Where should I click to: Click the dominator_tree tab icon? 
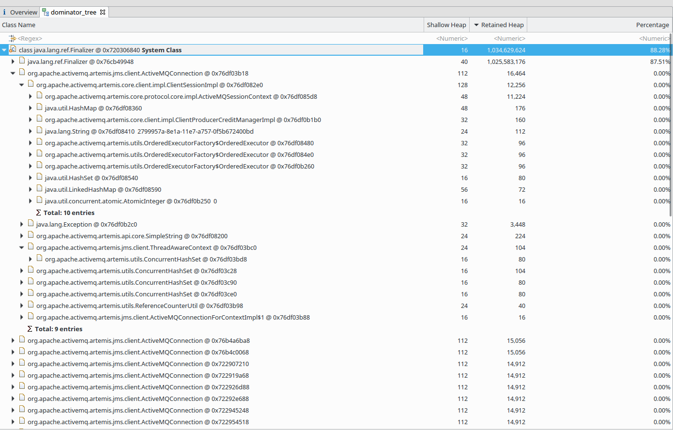[x=46, y=12]
